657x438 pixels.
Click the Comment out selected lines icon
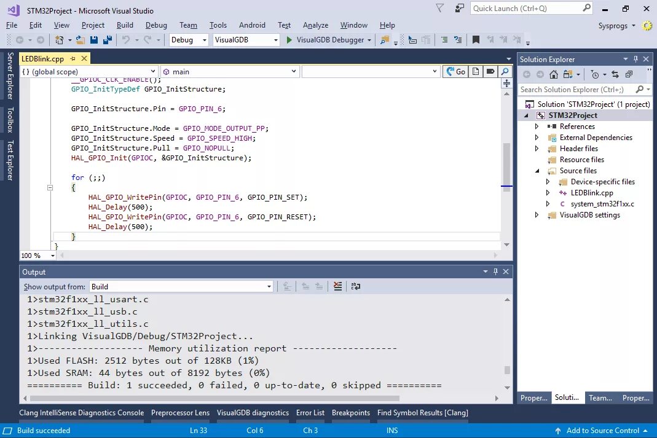pyautogui.click(x=444, y=40)
